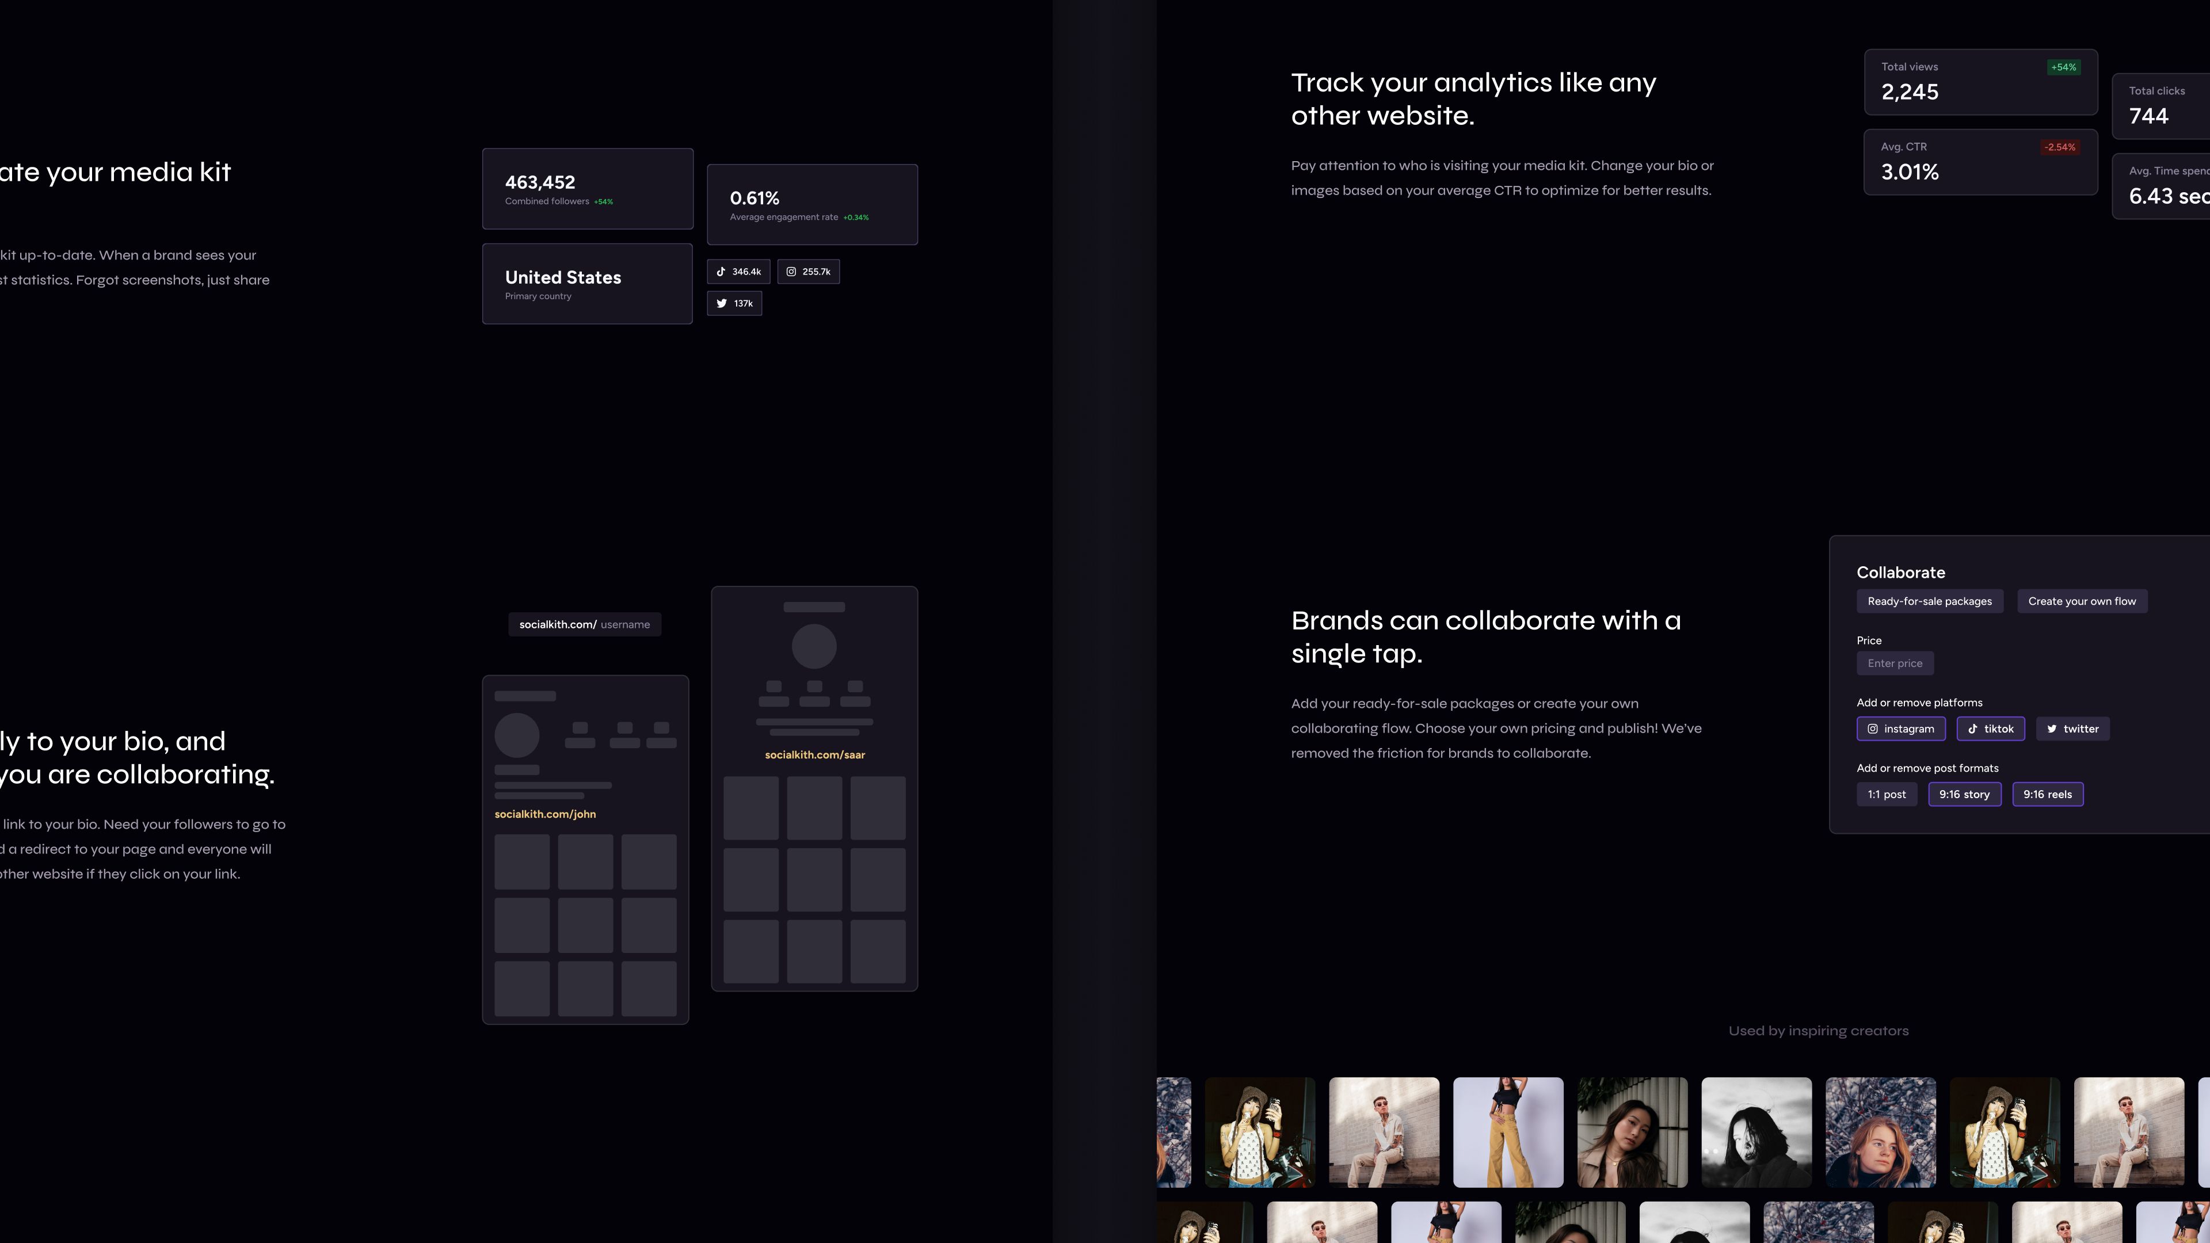The image size is (2210, 1243).
Task: Click the socialkith.com/ username field
Action: (x=585, y=624)
